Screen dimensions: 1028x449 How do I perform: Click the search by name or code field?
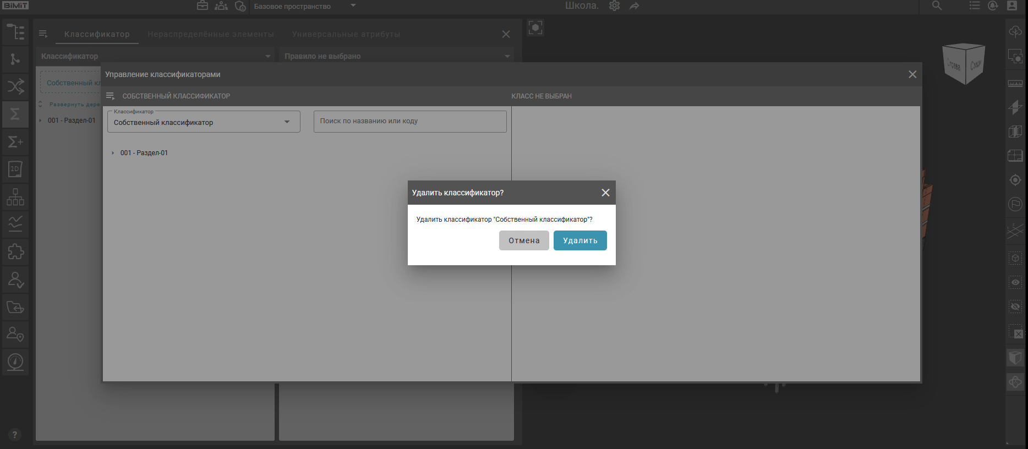(x=409, y=121)
